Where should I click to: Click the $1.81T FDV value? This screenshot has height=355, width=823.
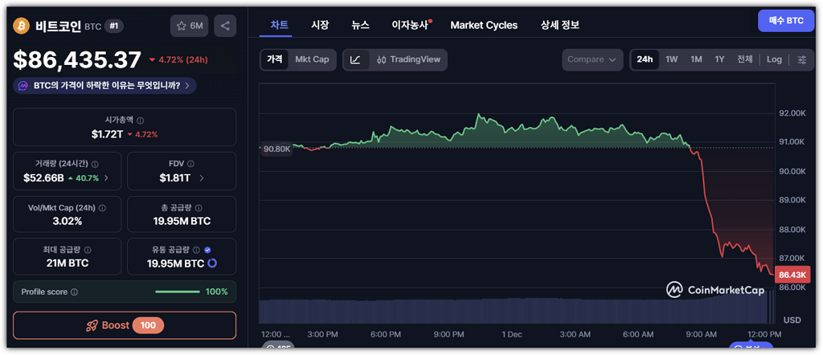[174, 178]
